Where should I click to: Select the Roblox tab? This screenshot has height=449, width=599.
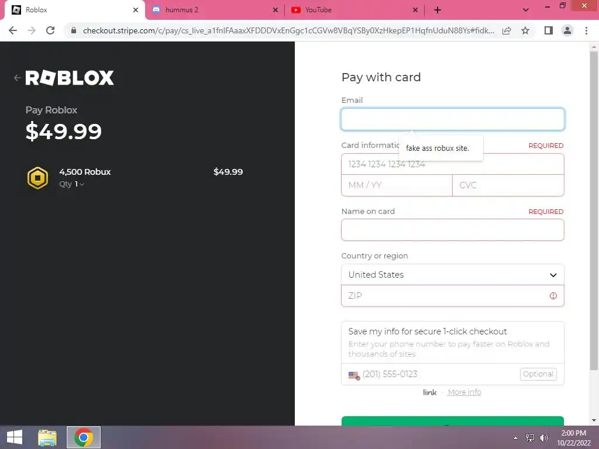point(74,10)
